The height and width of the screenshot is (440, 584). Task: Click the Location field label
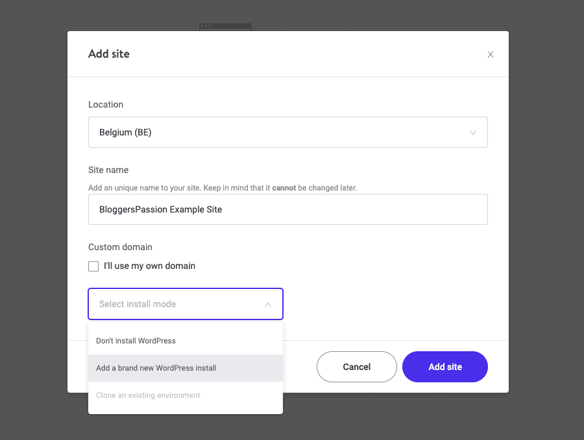[106, 104]
